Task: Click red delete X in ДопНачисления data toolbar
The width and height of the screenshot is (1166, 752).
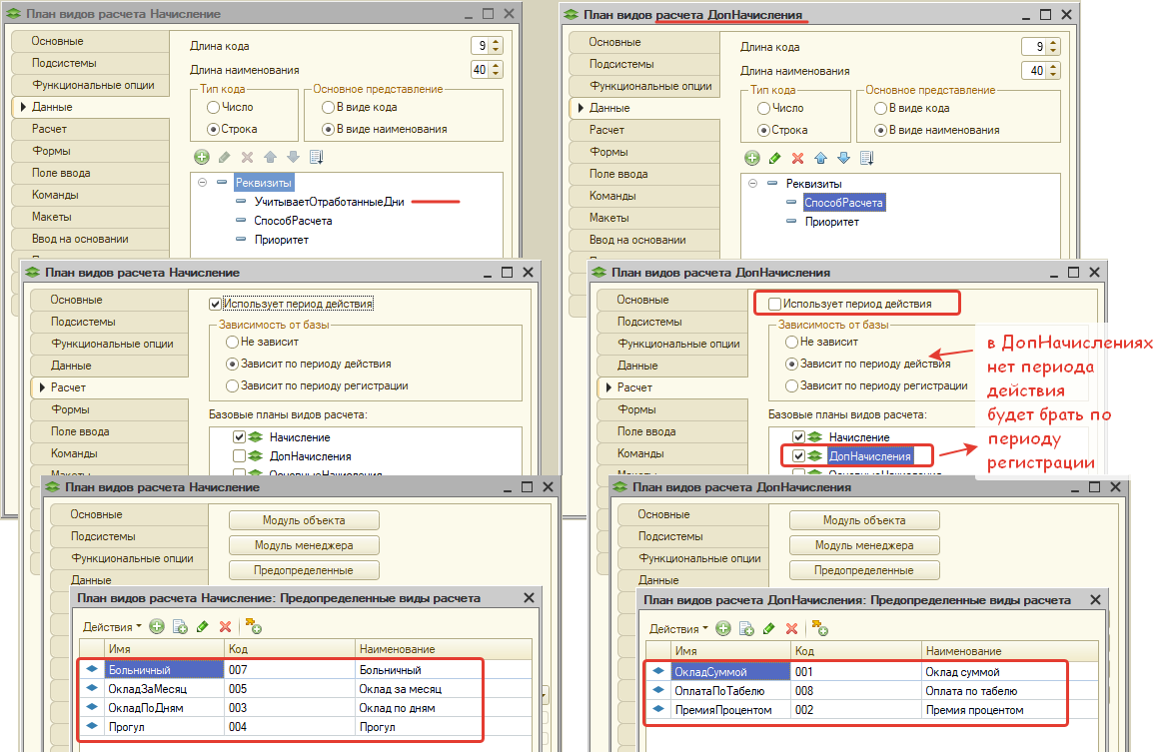Action: click(x=798, y=158)
